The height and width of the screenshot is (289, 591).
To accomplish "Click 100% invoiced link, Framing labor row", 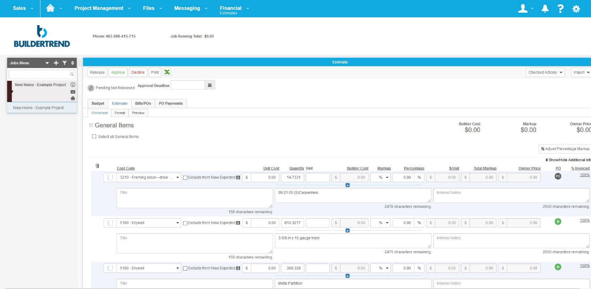I will [x=584, y=175].
